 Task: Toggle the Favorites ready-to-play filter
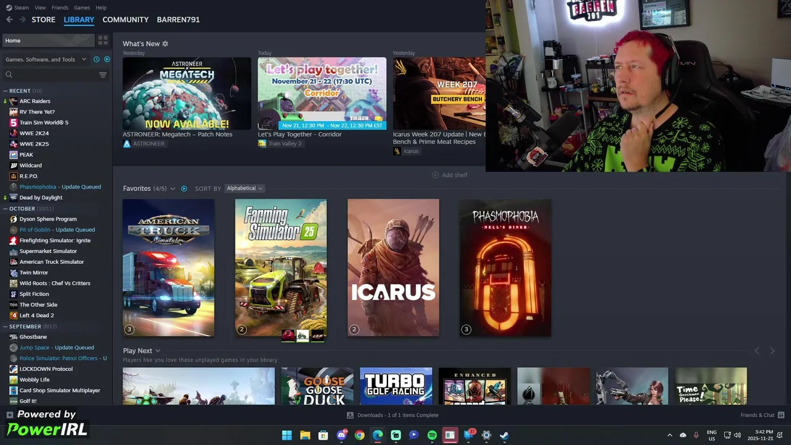(184, 189)
